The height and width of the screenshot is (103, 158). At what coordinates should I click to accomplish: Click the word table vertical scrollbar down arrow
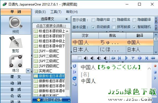156,52
